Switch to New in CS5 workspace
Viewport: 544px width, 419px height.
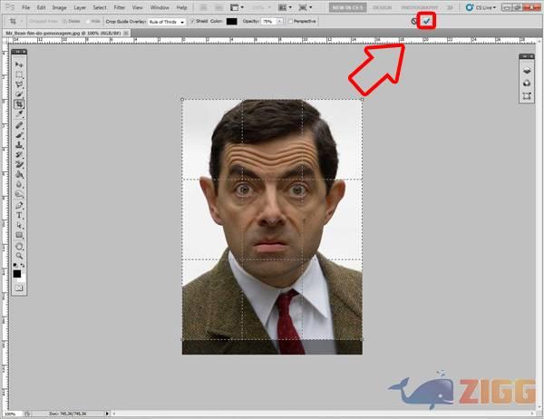point(347,7)
